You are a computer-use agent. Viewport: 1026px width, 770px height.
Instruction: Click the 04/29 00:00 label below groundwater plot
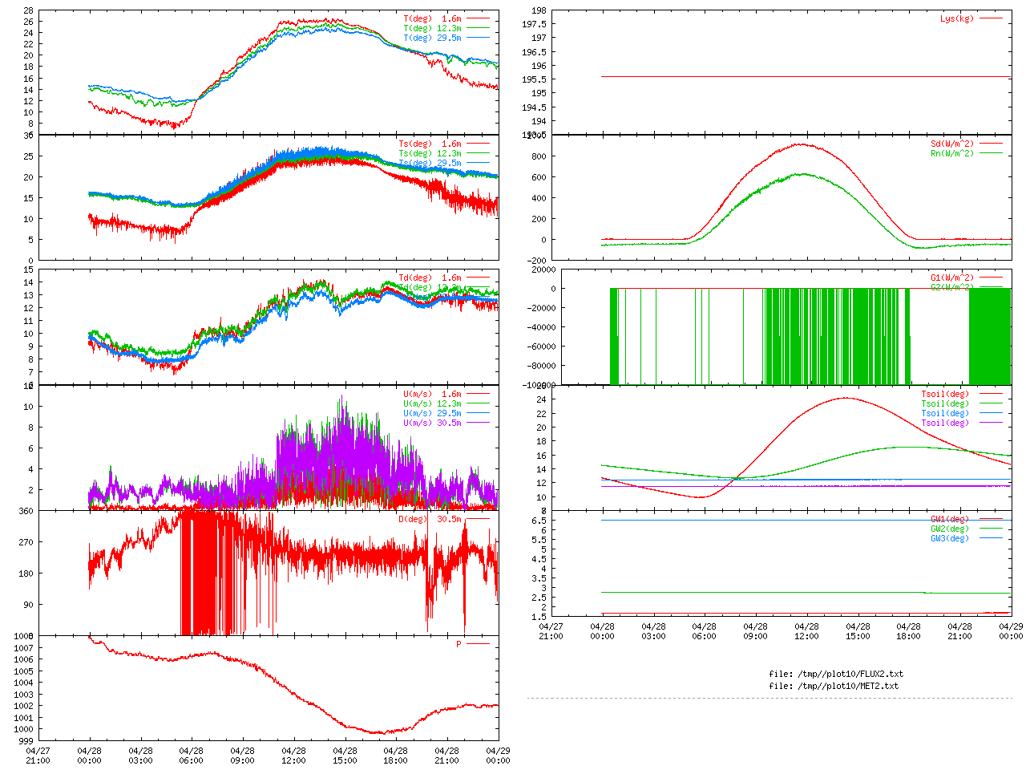tap(1011, 631)
